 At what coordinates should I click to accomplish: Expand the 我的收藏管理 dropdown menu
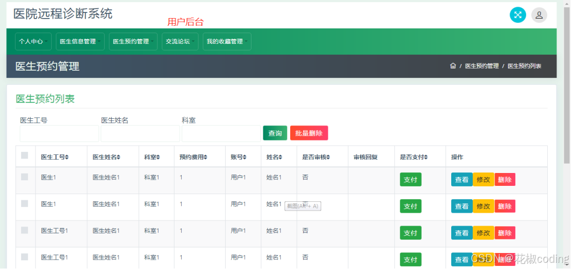click(x=227, y=41)
